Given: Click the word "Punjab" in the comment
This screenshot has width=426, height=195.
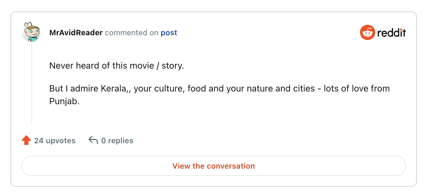Looking at the screenshot, I should pyautogui.click(x=64, y=101).
